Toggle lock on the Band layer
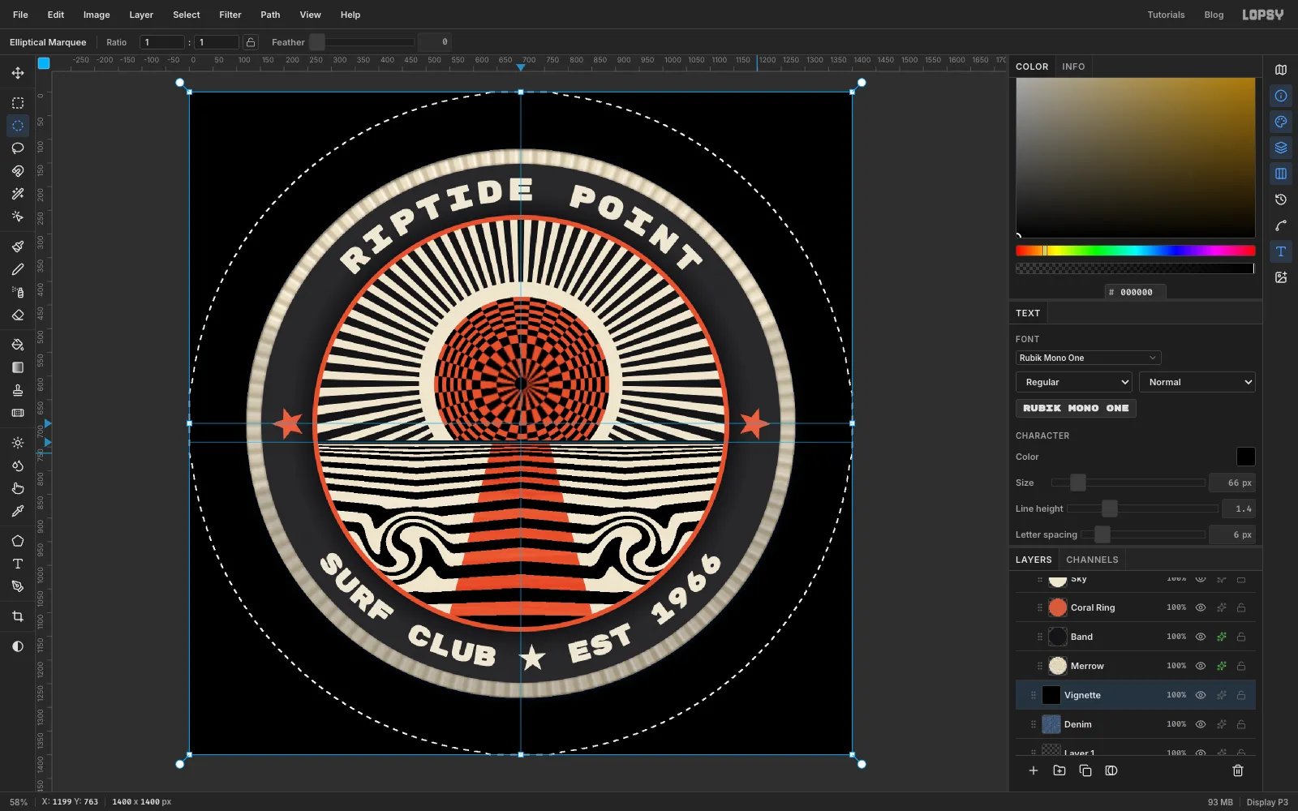The height and width of the screenshot is (811, 1298). coord(1241,637)
